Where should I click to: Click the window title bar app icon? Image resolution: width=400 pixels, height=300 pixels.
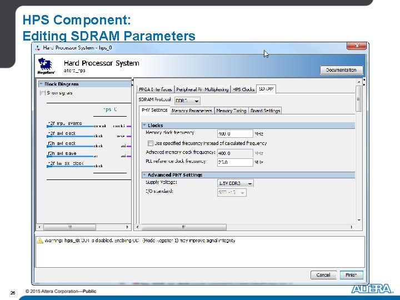click(x=38, y=48)
